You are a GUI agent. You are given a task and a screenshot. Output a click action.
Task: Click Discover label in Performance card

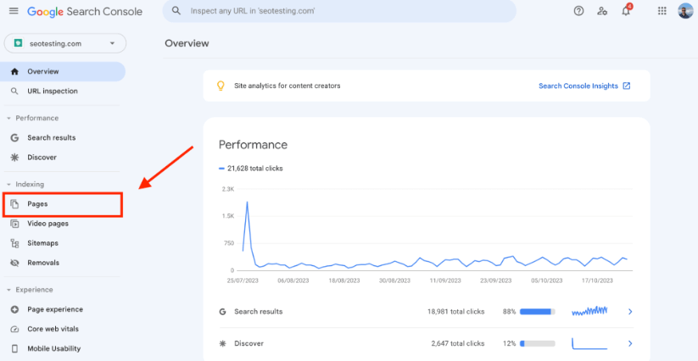248,344
